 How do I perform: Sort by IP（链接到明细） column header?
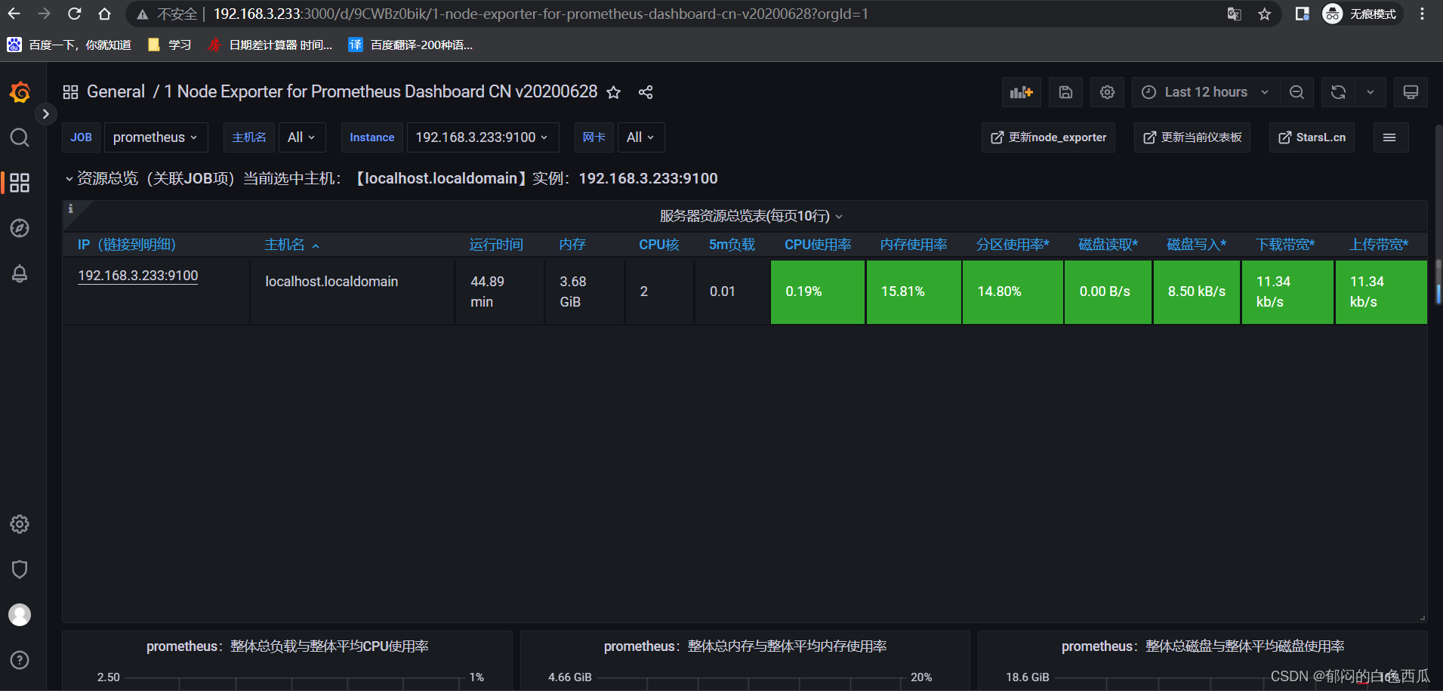(127, 245)
